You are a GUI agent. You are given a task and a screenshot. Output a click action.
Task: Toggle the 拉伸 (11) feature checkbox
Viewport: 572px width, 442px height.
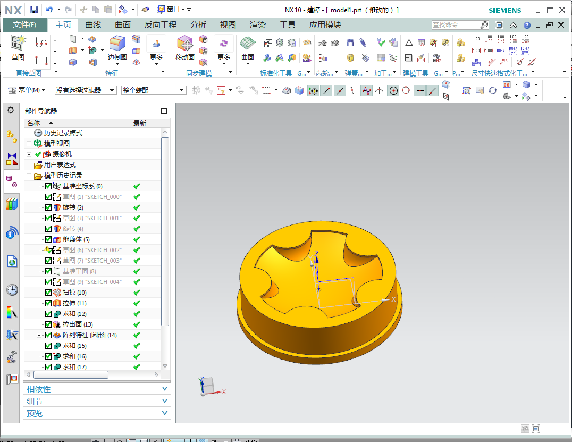click(x=48, y=303)
